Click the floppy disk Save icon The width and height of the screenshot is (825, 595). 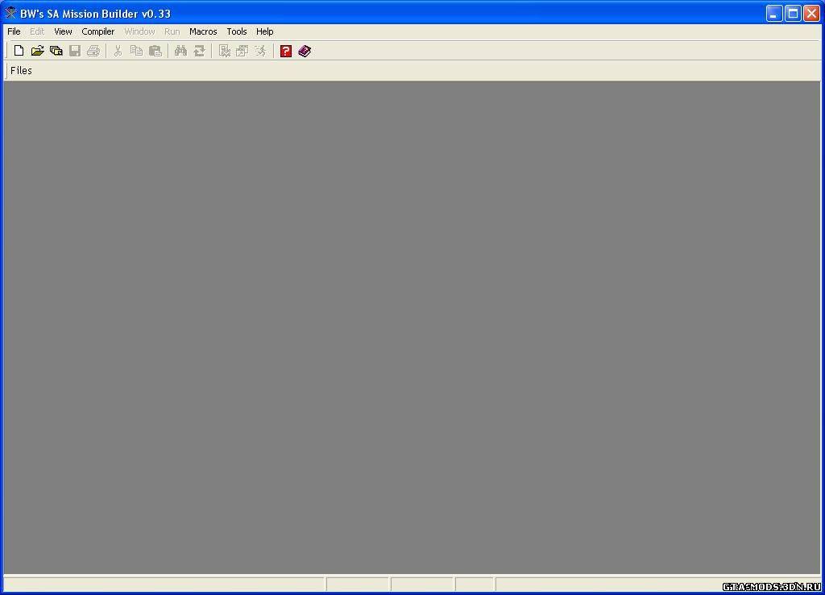click(x=75, y=51)
